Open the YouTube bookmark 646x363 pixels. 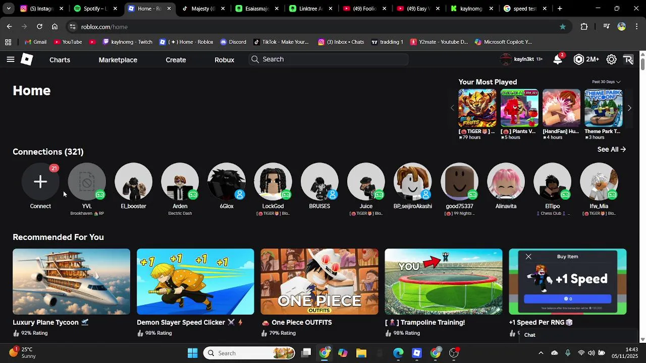(68, 42)
